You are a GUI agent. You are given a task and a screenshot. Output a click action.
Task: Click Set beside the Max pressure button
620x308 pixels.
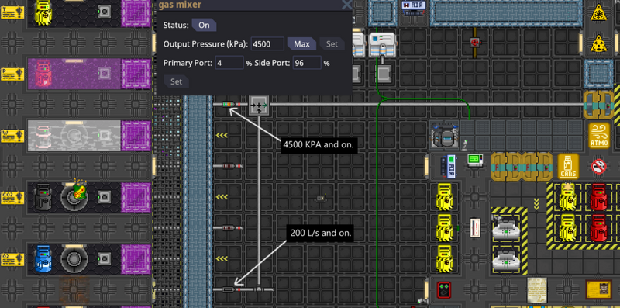(332, 44)
